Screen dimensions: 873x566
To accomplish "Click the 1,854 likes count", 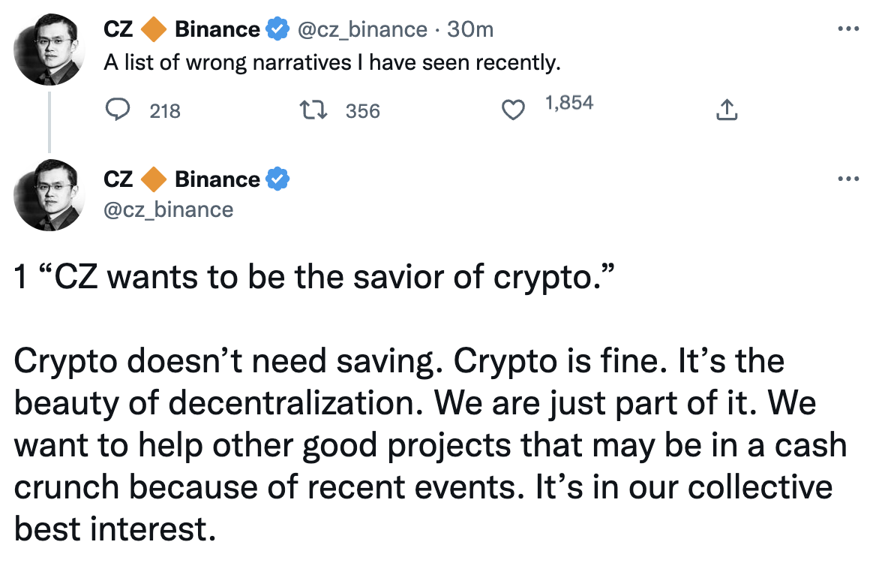I will (569, 103).
